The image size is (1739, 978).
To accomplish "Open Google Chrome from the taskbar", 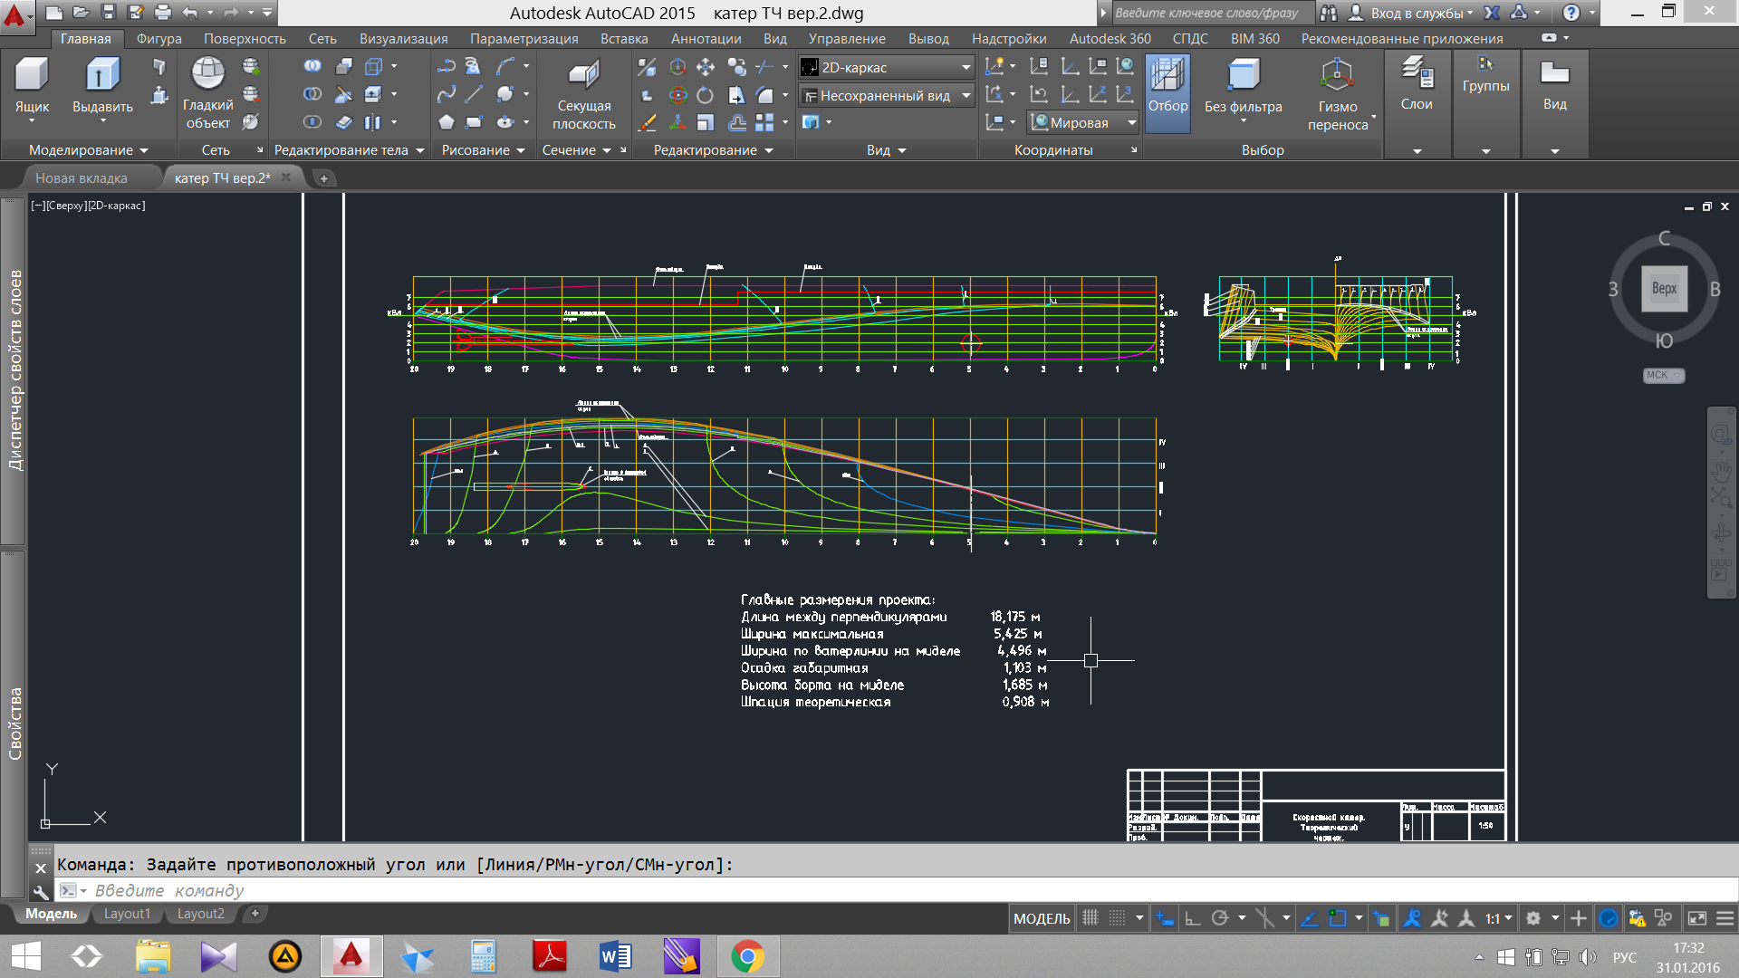I will 747,956.
